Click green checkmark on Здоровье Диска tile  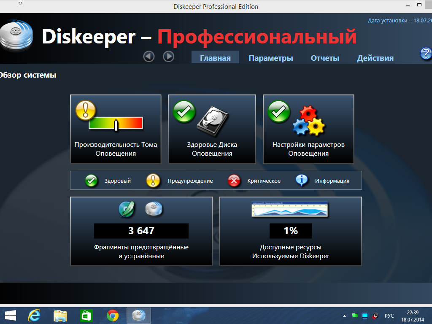coord(184,111)
